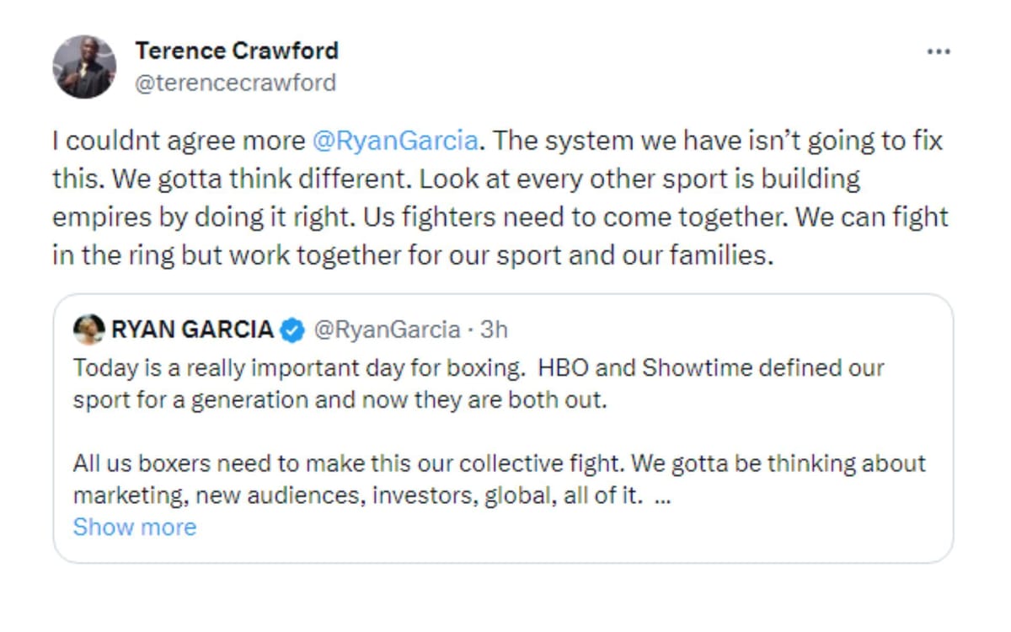Select the RYAN GARCIA display name
This screenshot has height=632, width=1011.
191,329
